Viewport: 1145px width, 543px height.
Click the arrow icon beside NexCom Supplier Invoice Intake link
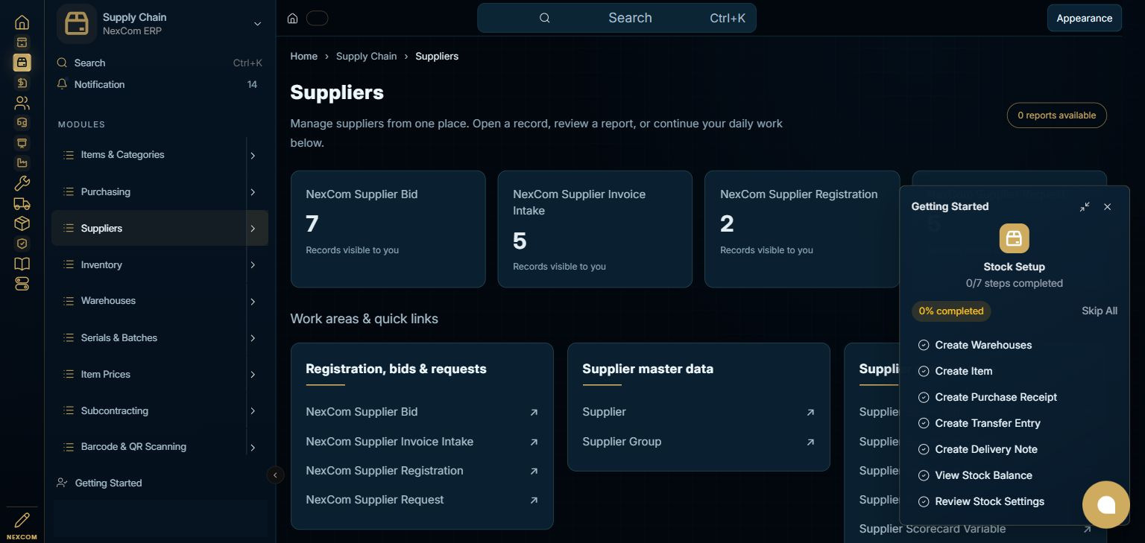(534, 442)
